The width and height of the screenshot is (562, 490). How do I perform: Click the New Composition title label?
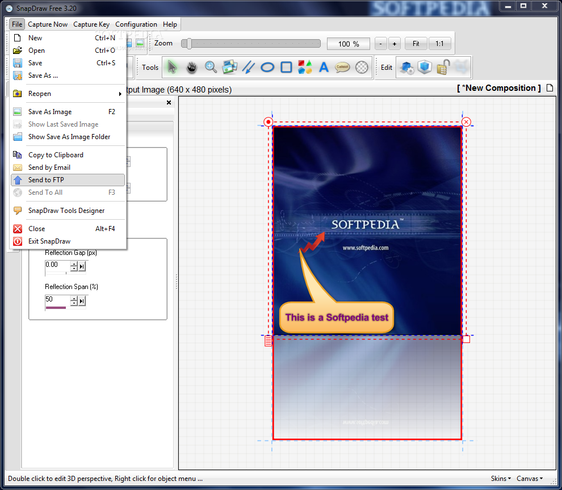499,88
